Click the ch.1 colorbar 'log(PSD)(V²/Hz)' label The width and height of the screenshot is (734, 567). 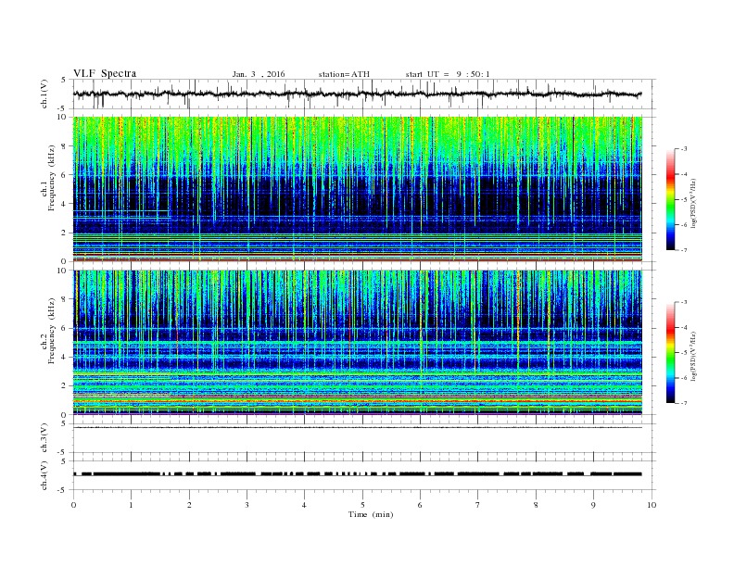click(x=693, y=203)
